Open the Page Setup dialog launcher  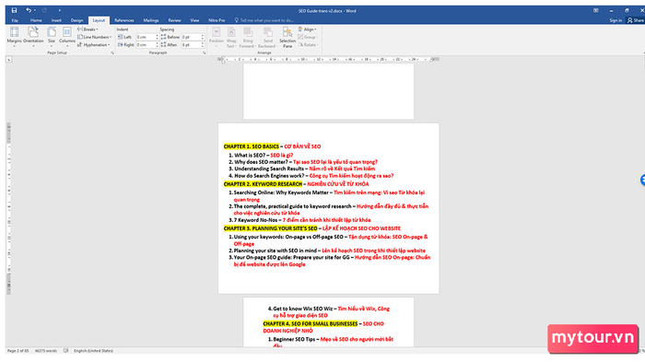[112, 53]
